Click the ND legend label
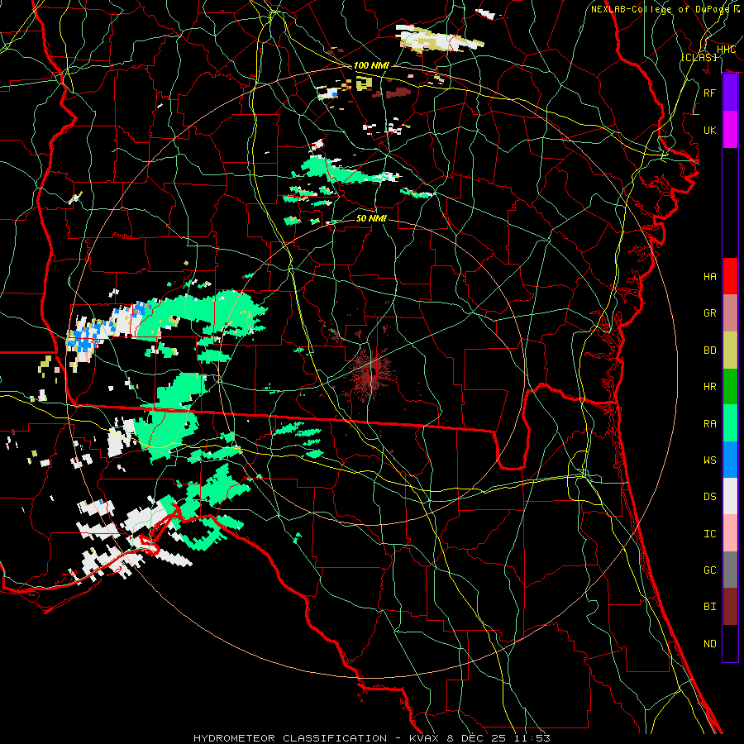This screenshot has width=744, height=744. tap(710, 644)
